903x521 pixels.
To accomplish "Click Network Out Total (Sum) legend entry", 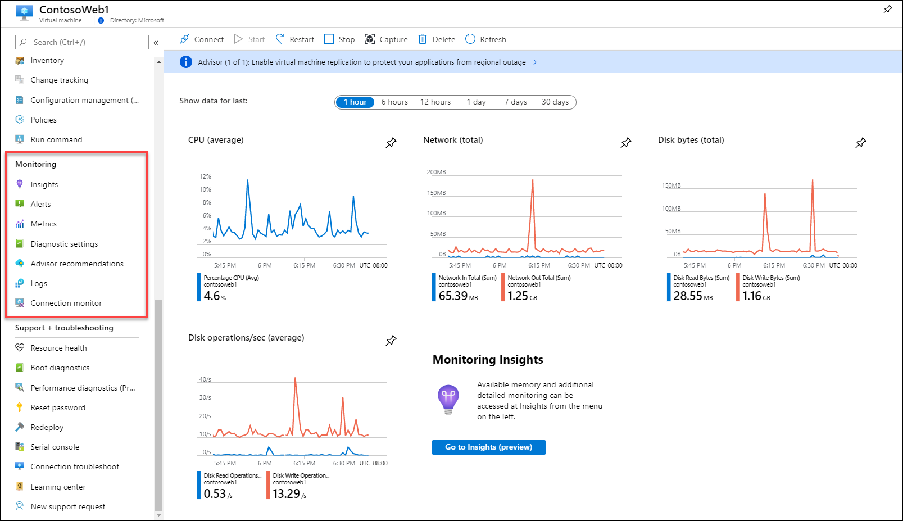I will 536,287.
